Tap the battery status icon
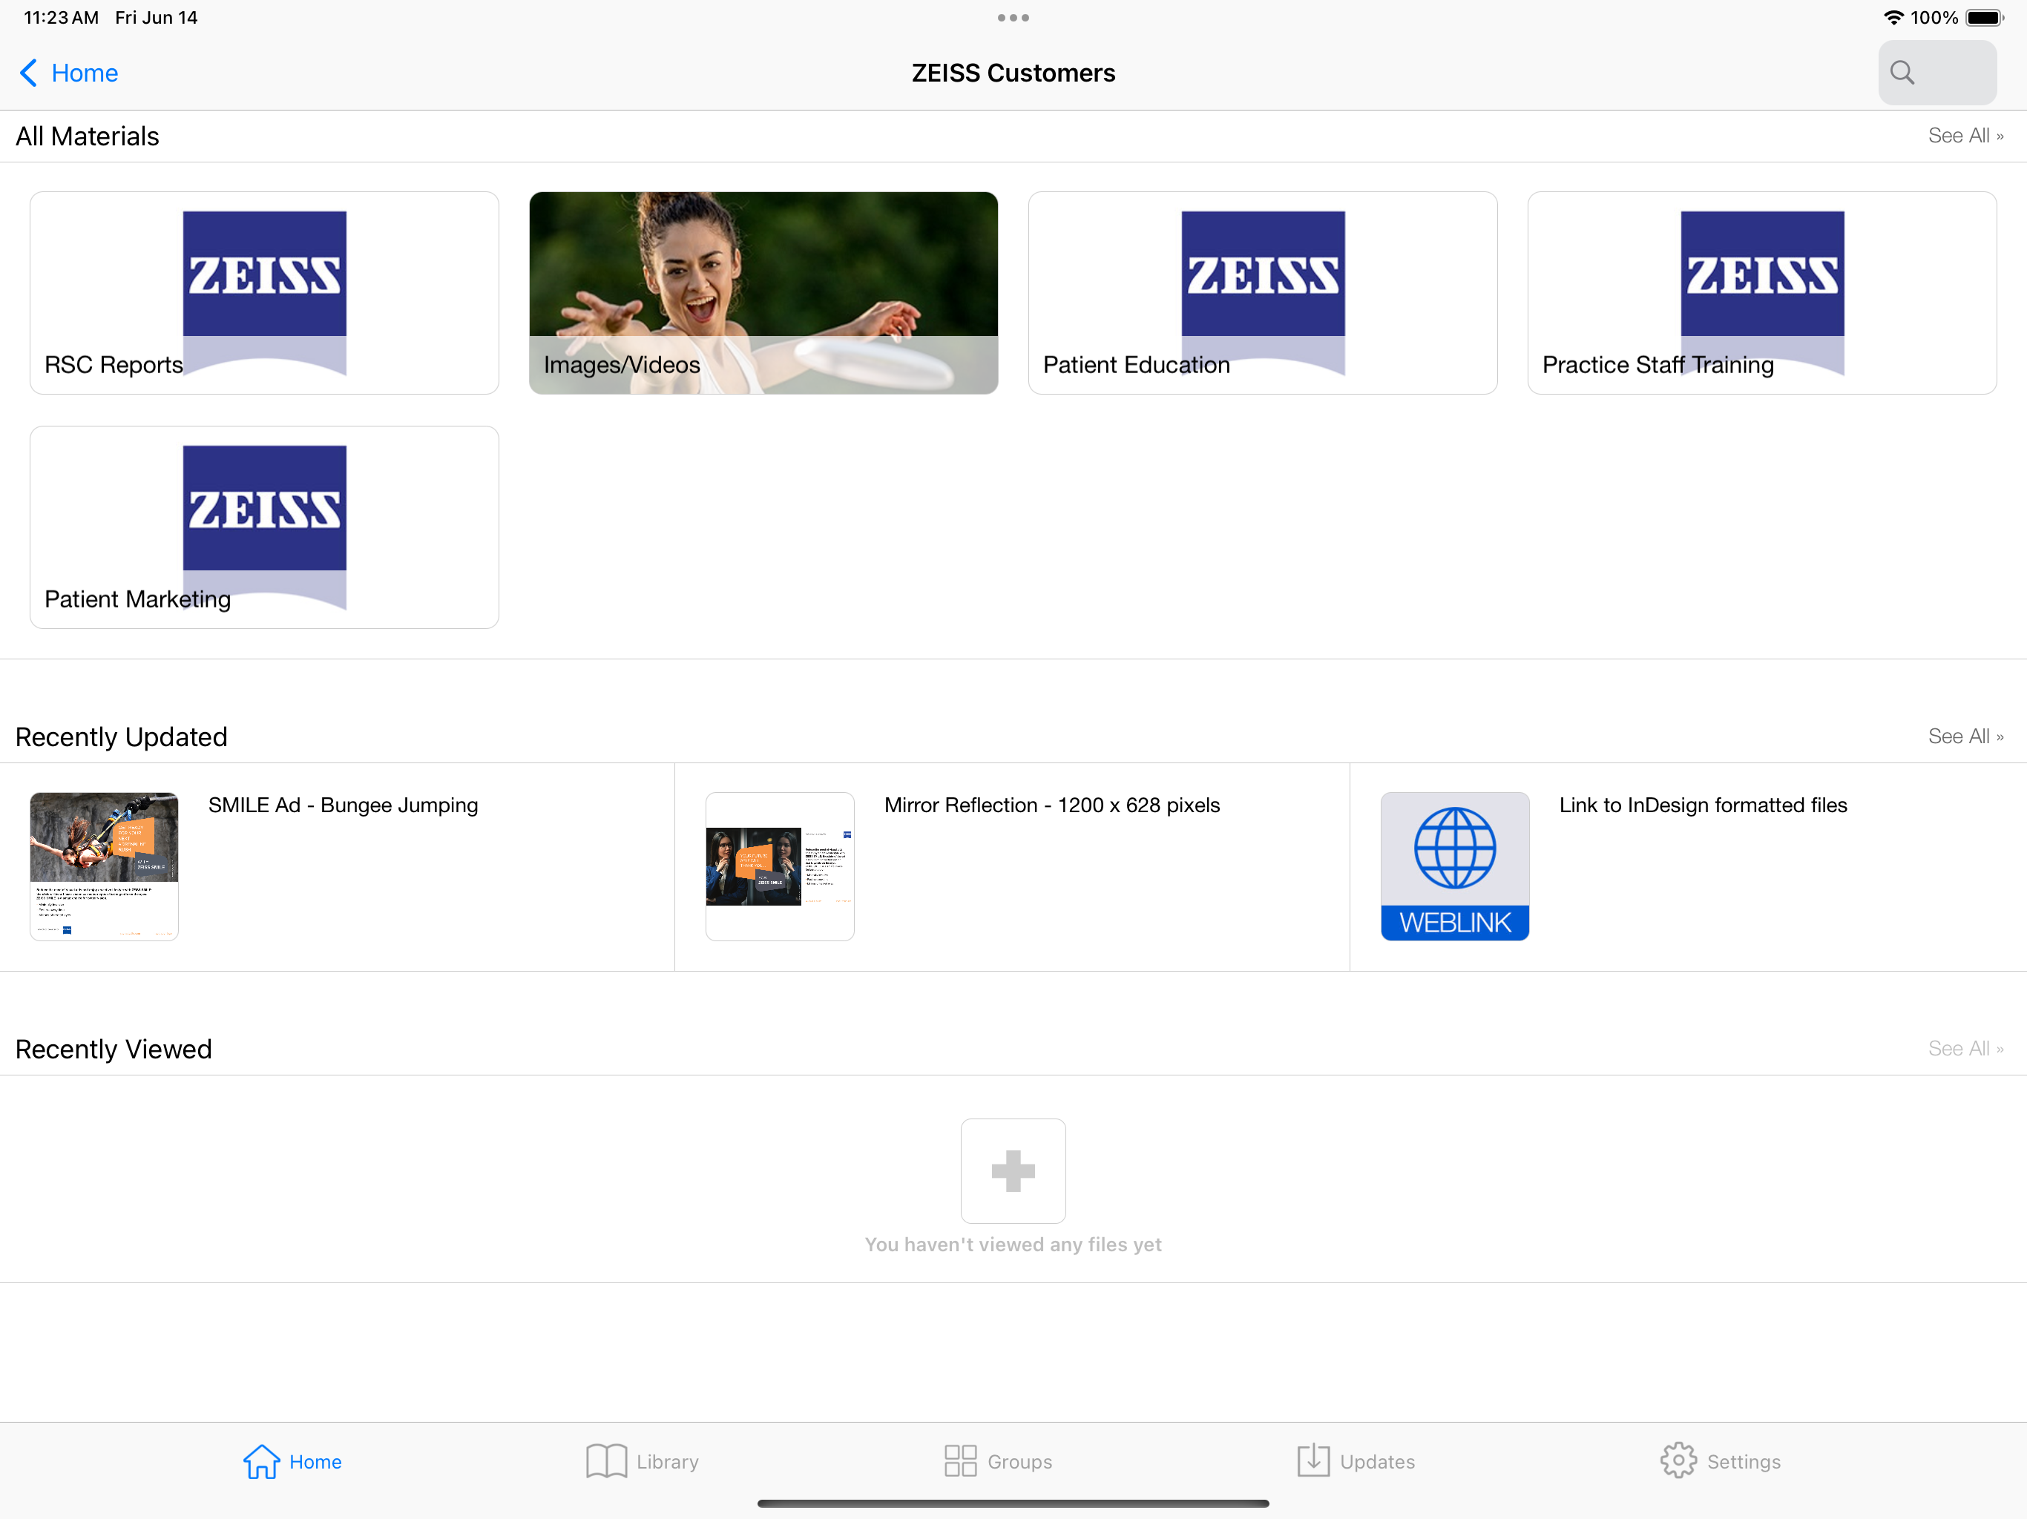Image resolution: width=2027 pixels, height=1519 pixels. [1985, 17]
